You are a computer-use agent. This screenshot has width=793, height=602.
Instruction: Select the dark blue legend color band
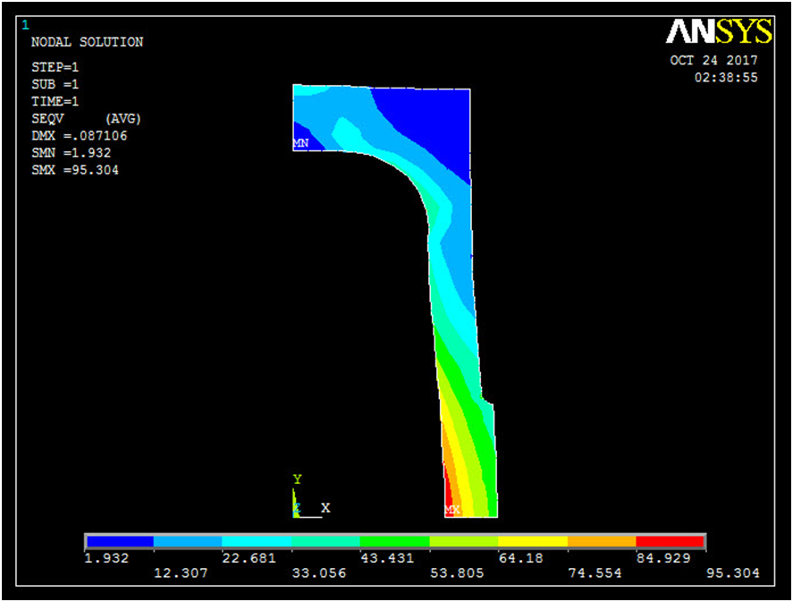coord(120,541)
